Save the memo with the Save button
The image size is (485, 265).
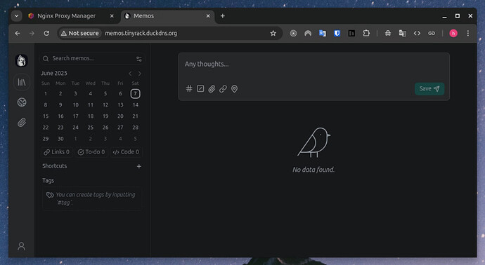pyautogui.click(x=429, y=89)
